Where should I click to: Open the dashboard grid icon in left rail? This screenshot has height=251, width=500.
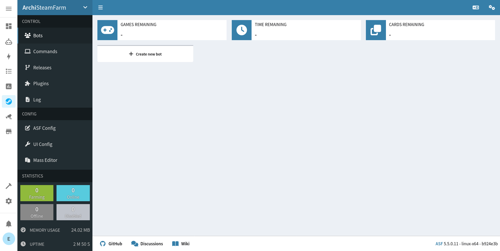pos(9,26)
